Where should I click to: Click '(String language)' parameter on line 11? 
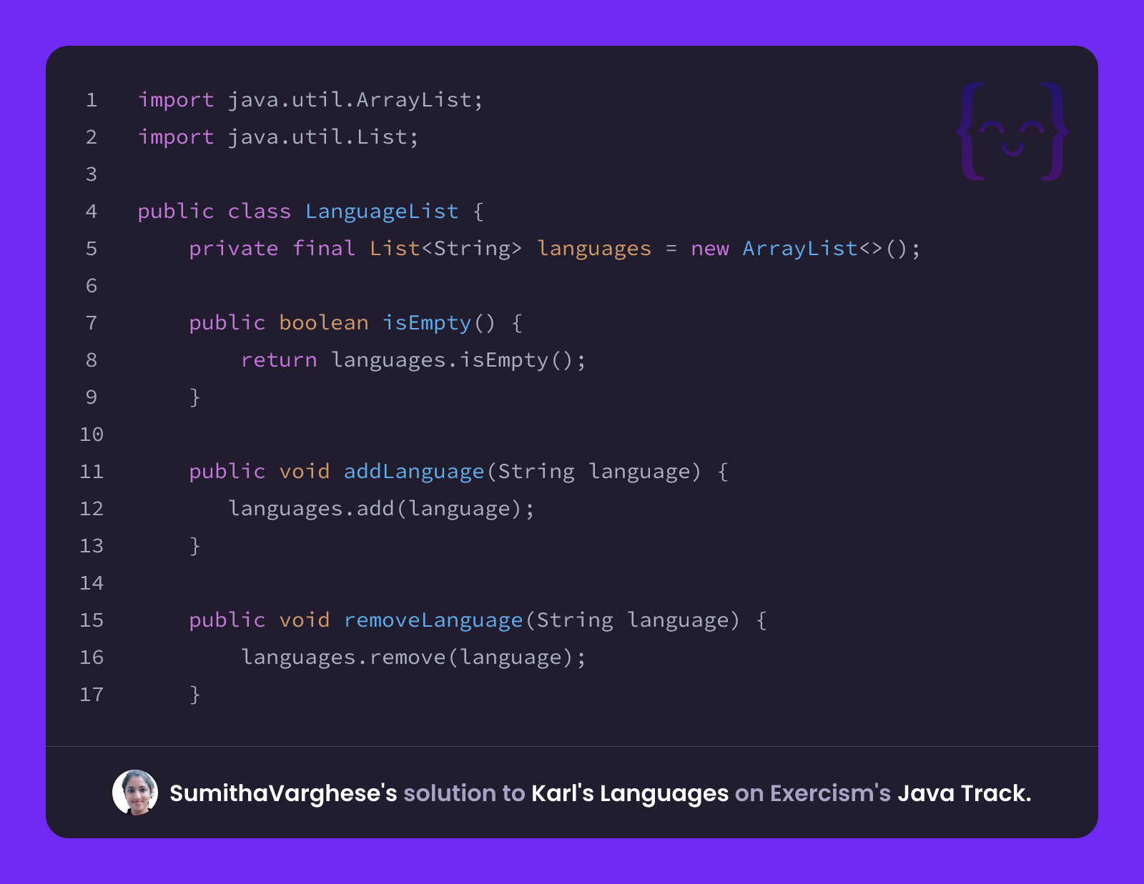[593, 472]
